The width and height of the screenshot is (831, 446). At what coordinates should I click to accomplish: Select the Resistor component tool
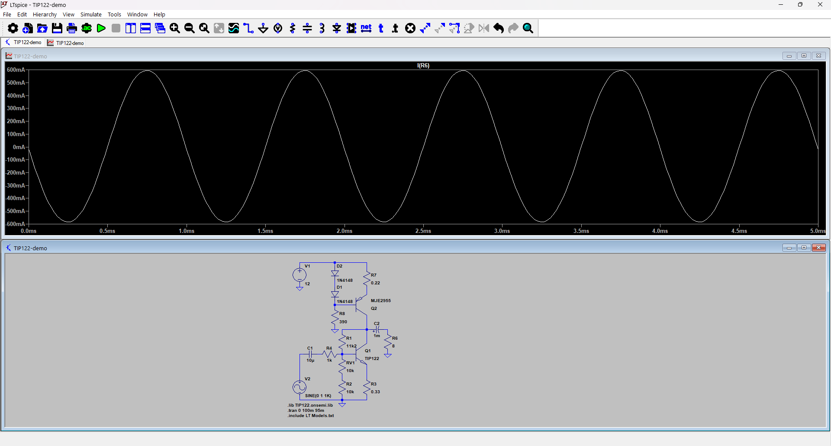[x=293, y=29]
